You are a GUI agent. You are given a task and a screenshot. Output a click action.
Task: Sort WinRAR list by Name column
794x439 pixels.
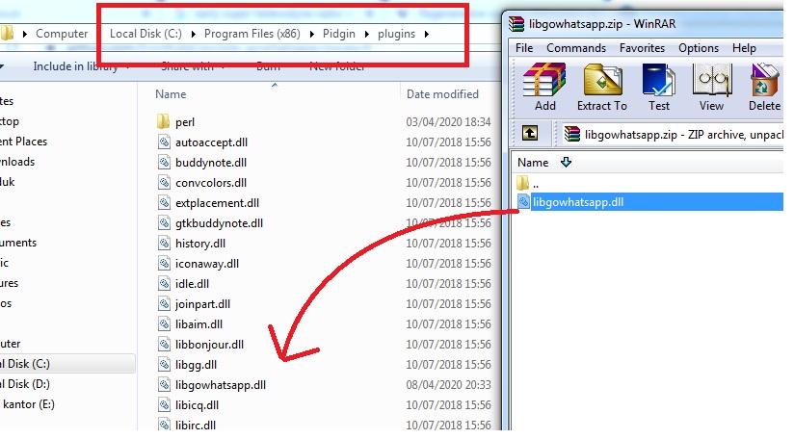[533, 163]
